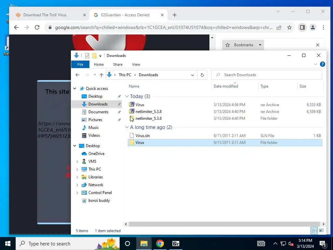Click the horizontal scrollbar in file list
The height and width of the screenshot is (250, 333).
(x=224, y=224)
